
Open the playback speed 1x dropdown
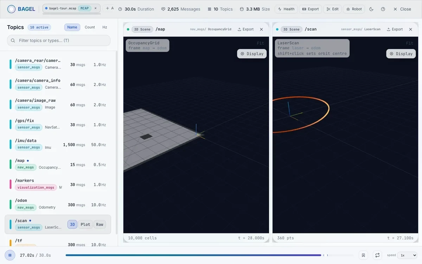pyautogui.click(x=407, y=255)
